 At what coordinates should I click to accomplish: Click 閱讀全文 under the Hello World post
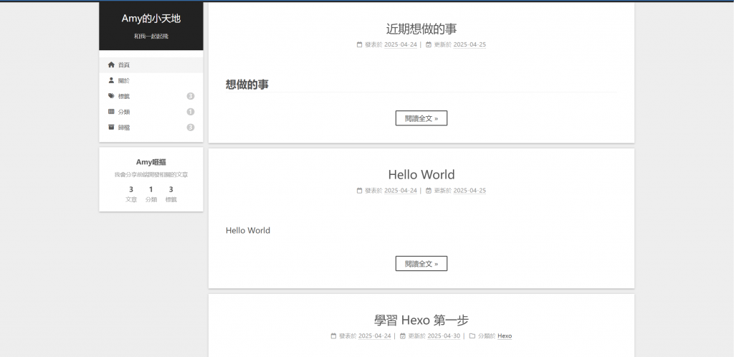click(x=421, y=263)
